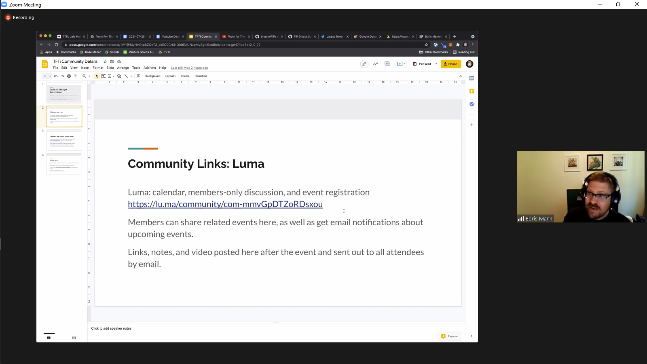Image resolution: width=647 pixels, height=364 pixels.
Task: Click the new slide plus icon
Action: point(45,76)
